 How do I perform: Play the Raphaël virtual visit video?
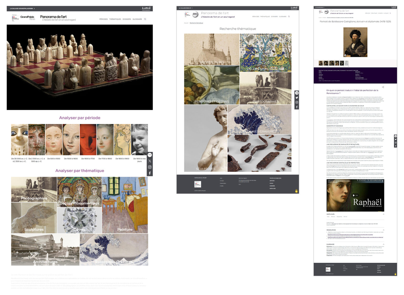[353, 195]
